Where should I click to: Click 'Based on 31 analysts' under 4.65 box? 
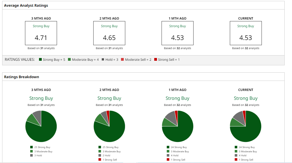[109, 48]
